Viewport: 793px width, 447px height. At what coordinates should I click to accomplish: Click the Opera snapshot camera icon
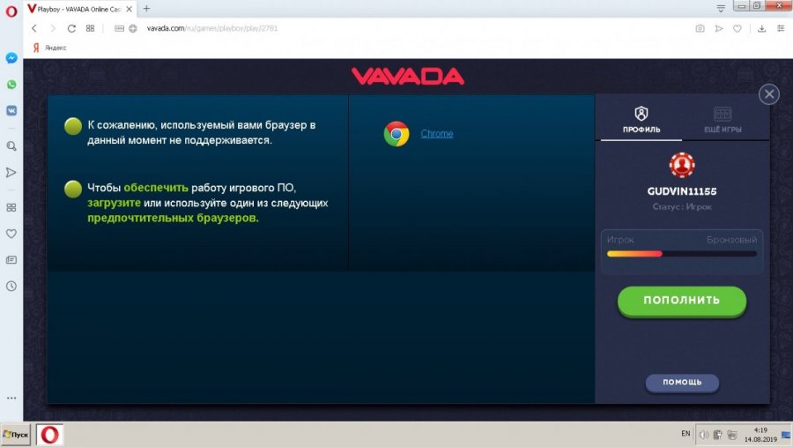tap(700, 28)
